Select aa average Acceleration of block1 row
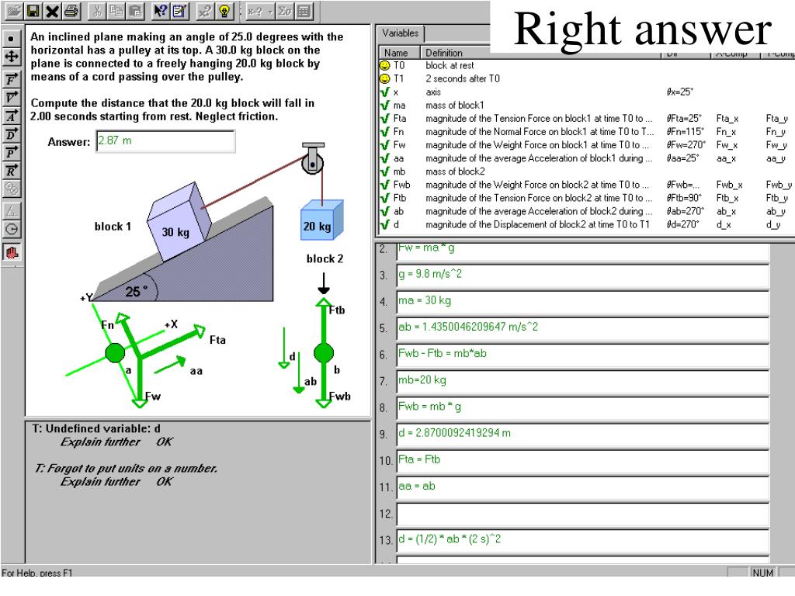The width and height of the screenshot is (795, 596). [585, 158]
